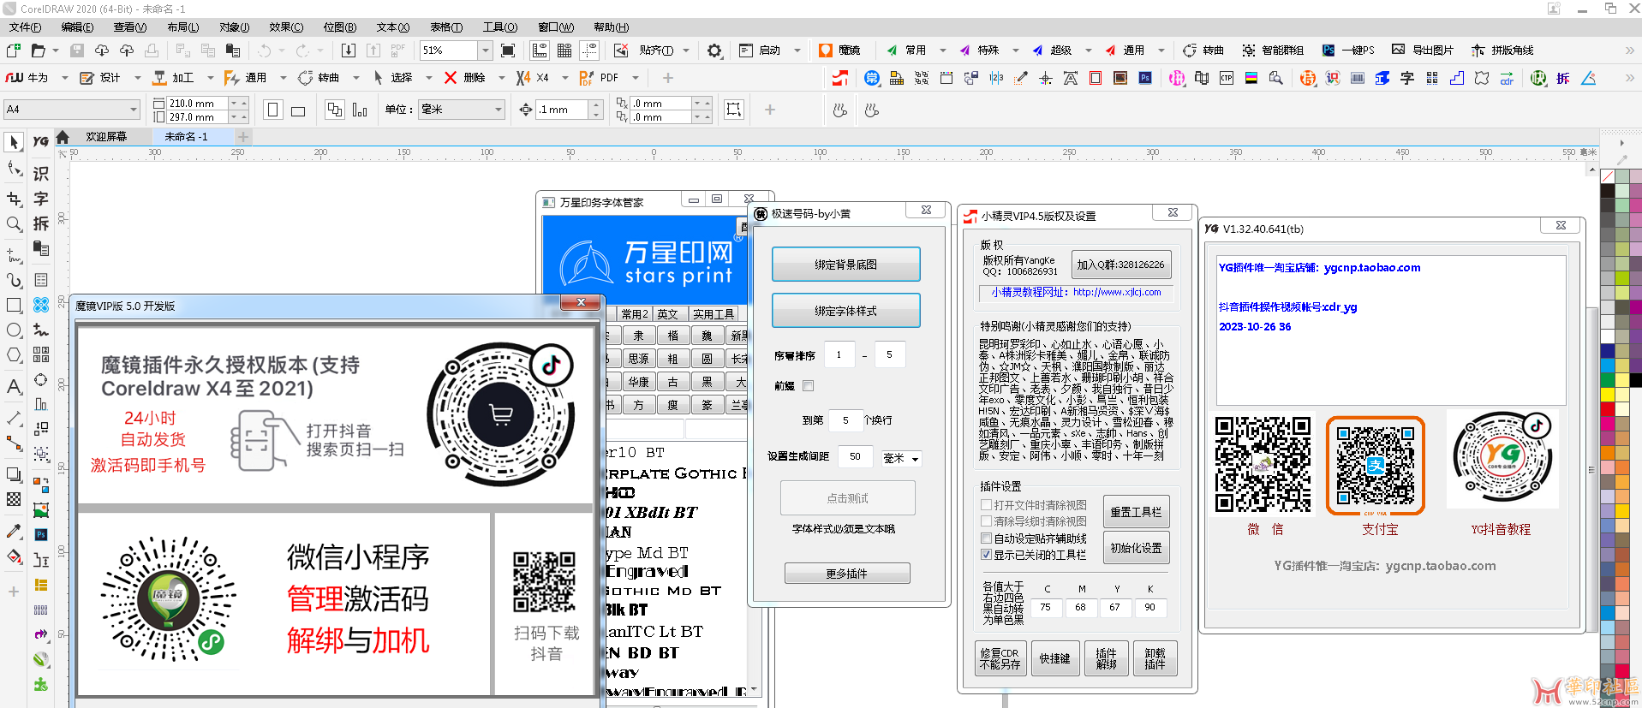Image resolution: width=1642 pixels, height=708 pixels.
Task: Open the 效果 menu
Action: coord(286,27)
